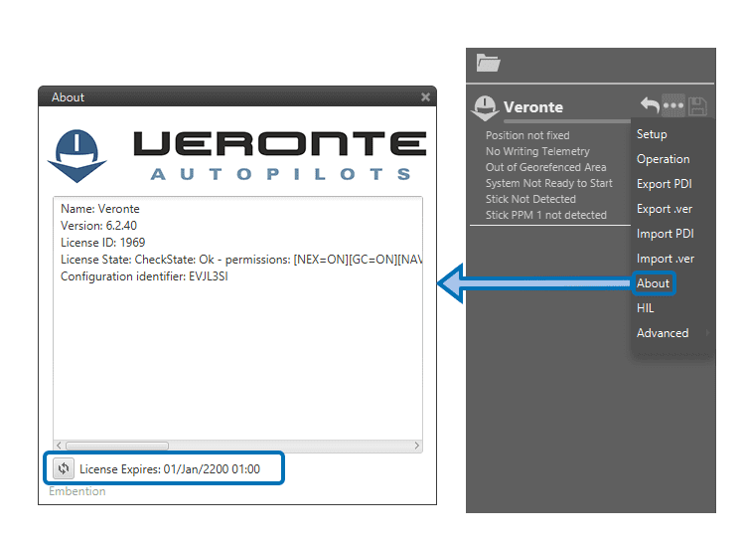Click the Veronte autopilot helmet icon in the side panel

tap(485, 108)
